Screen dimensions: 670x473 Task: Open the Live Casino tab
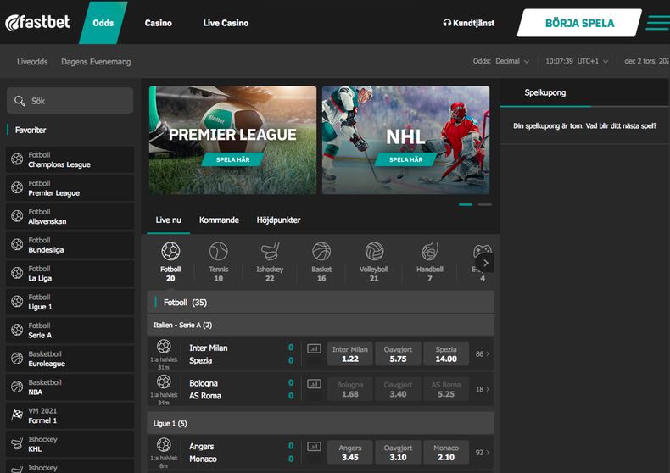tap(226, 23)
